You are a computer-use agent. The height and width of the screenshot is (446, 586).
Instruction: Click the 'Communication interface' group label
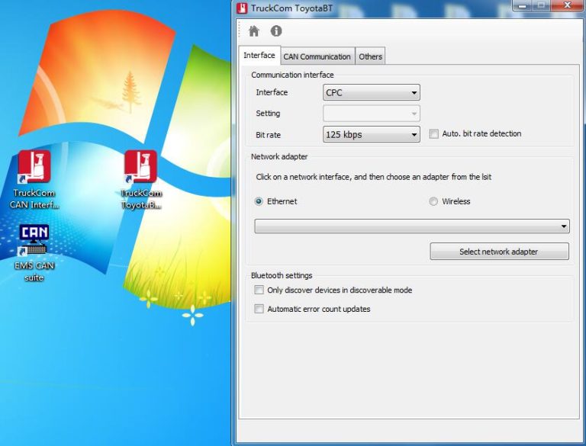292,75
